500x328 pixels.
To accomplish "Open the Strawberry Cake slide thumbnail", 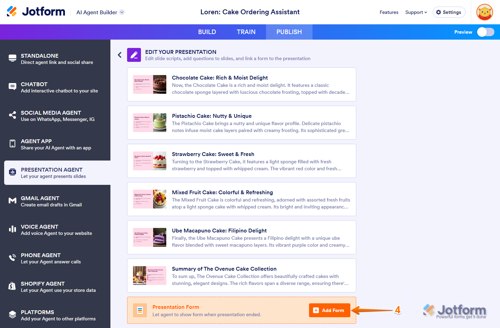I will (150, 161).
